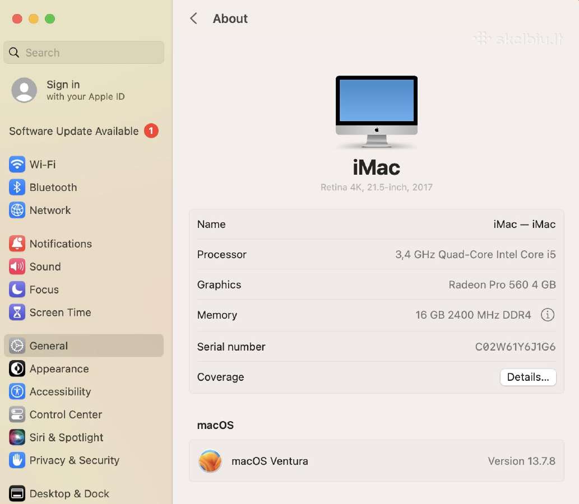The image size is (579, 504).
Task: Click the 'Processor' row label
Action: (x=221, y=255)
